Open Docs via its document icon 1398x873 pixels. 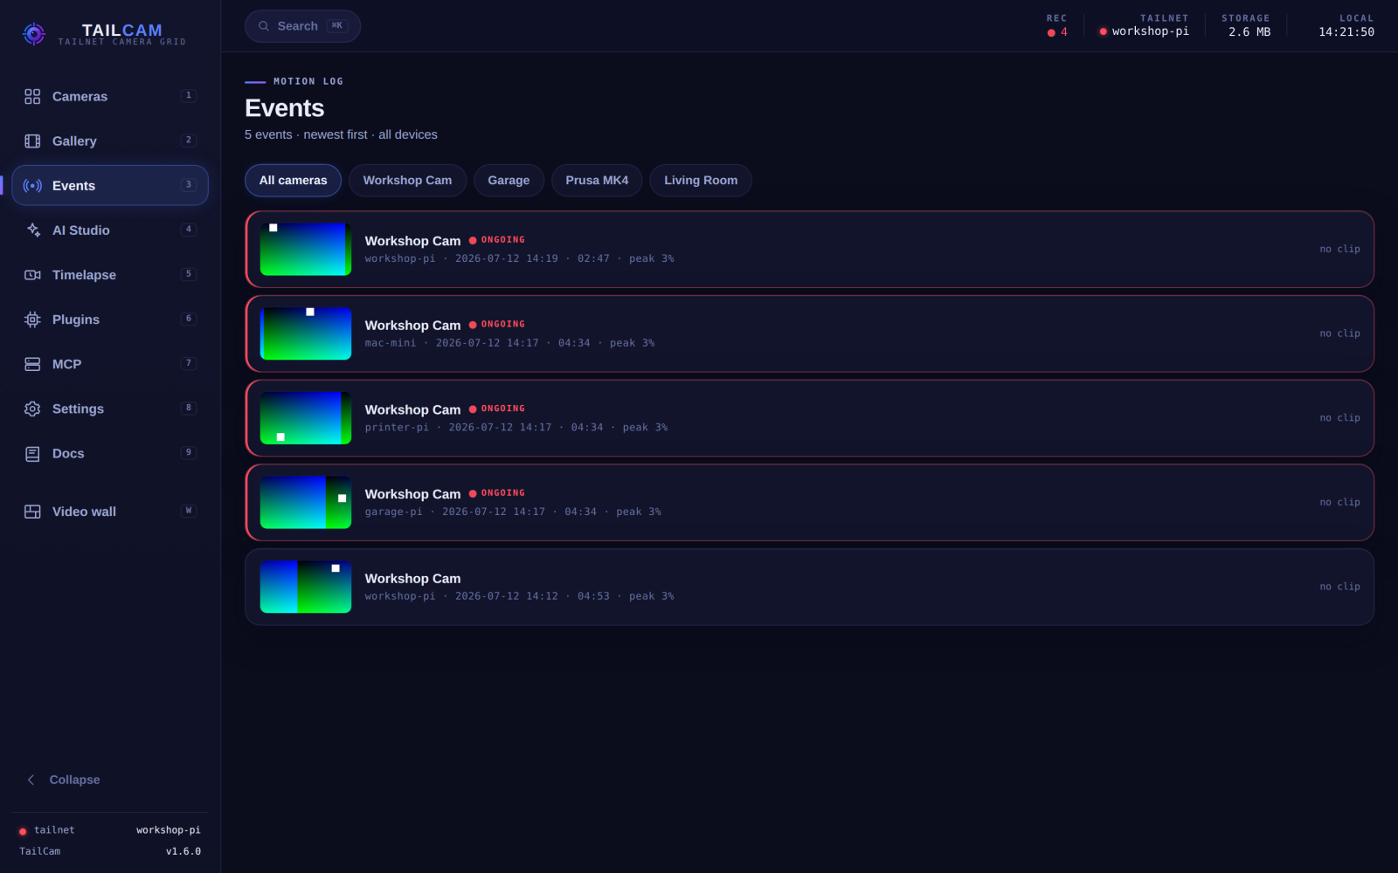[32, 453]
